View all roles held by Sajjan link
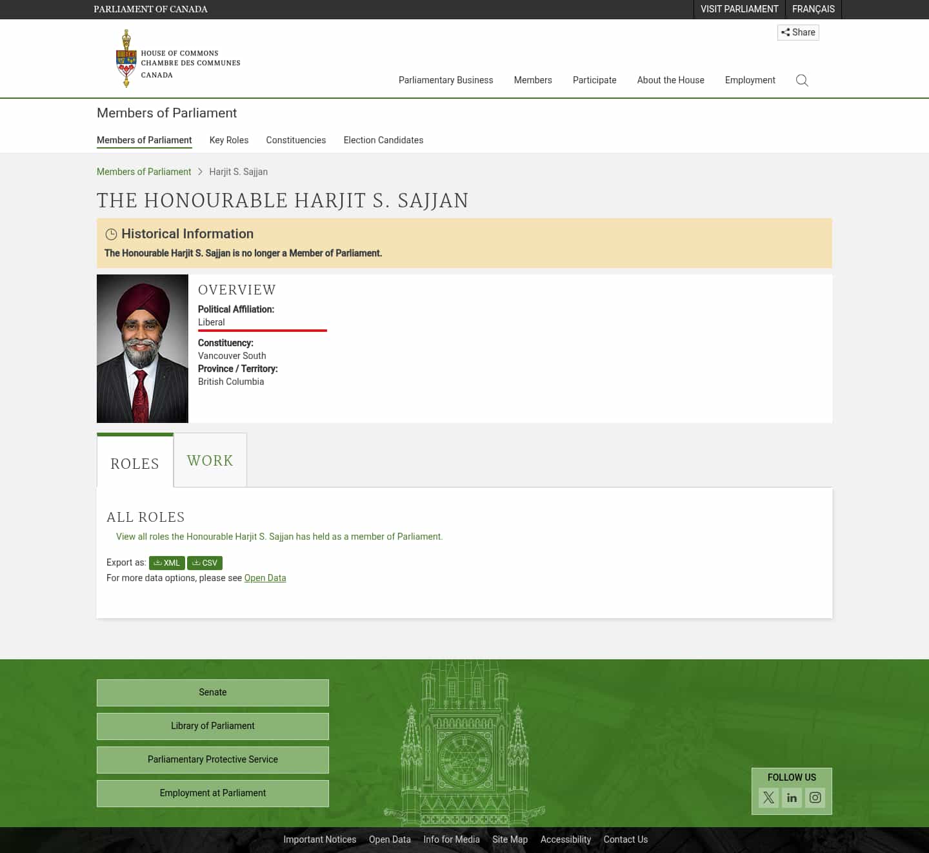Viewport: 929px width, 853px height. tap(279, 537)
